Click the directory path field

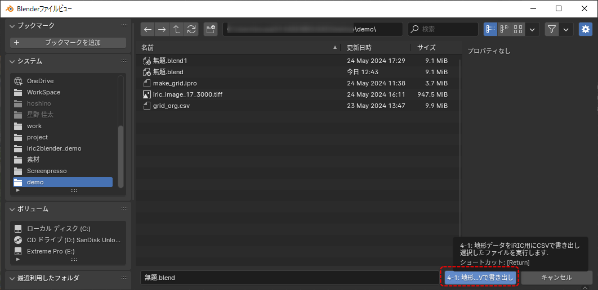click(313, 29)
